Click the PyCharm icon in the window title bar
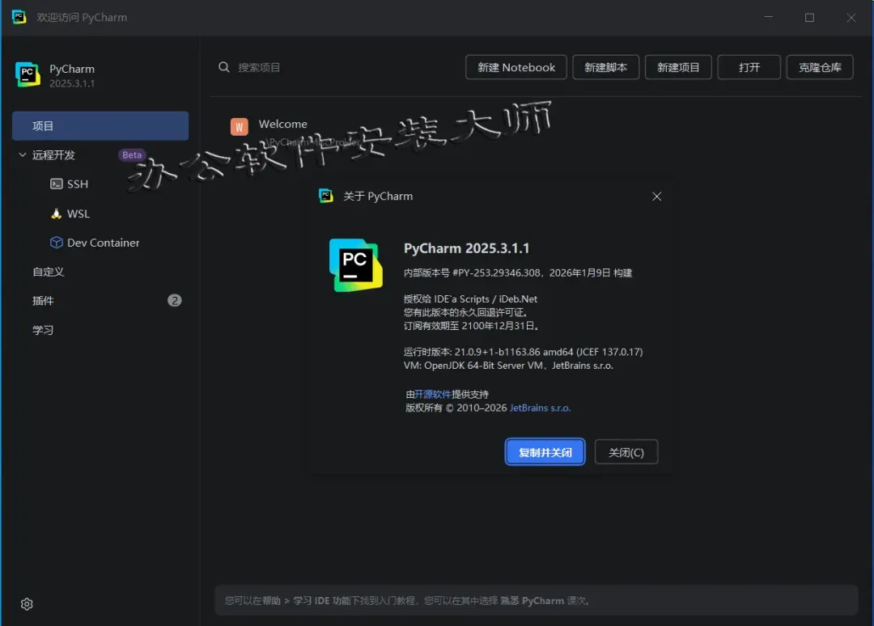Image resolution: width=874 pixels, height=626 pixels. 19,17
